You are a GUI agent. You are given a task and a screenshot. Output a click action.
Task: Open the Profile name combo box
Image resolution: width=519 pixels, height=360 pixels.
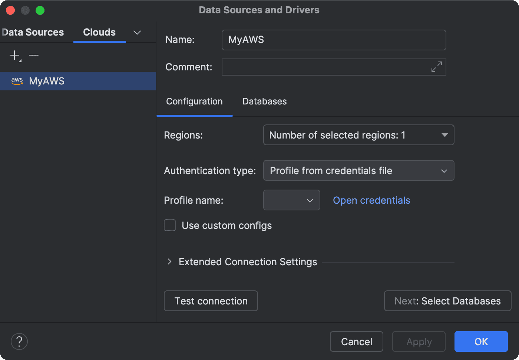291,200
